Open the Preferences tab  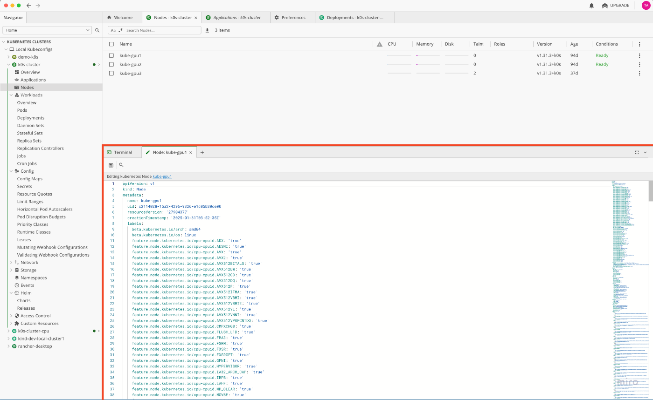[x=292, y=18]
